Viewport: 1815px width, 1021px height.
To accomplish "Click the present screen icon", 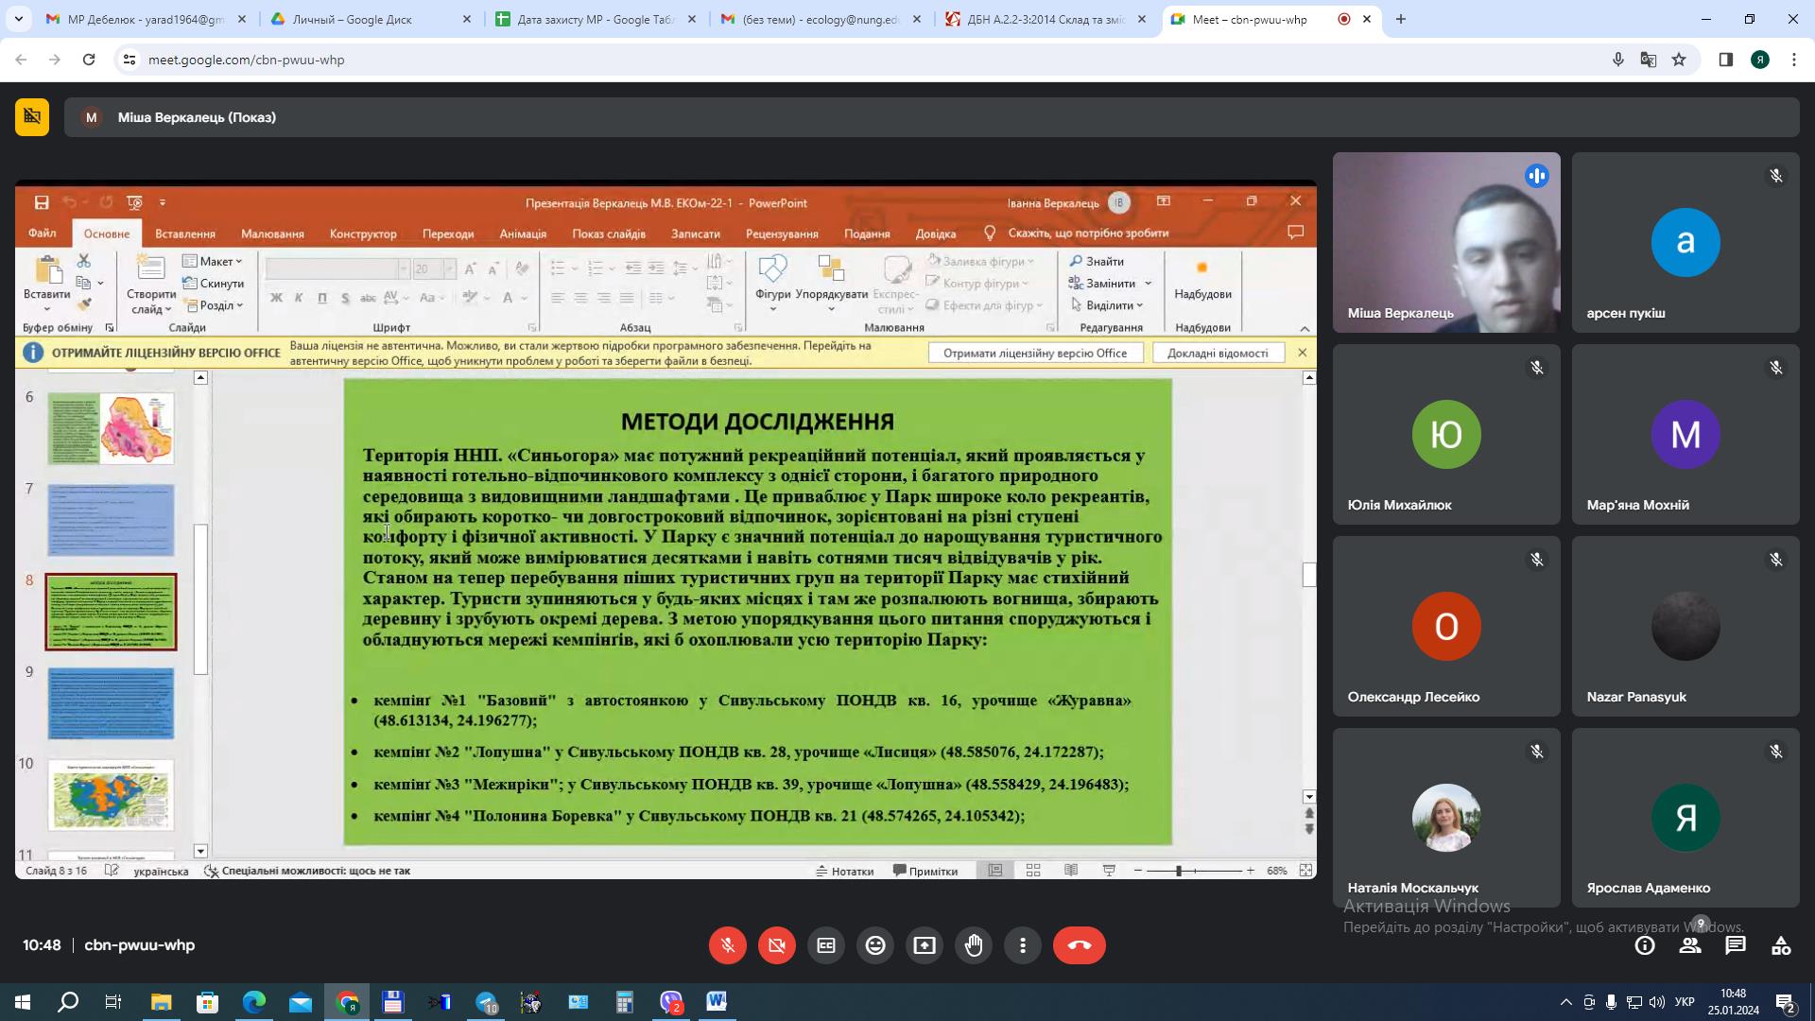I will tap(925, 945).
